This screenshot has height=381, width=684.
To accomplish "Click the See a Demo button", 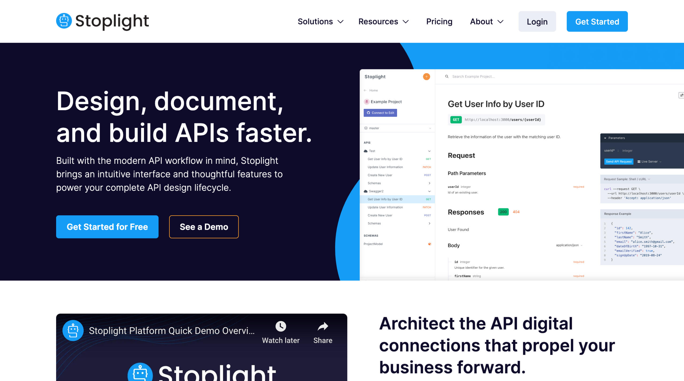I will pos(204,227).
